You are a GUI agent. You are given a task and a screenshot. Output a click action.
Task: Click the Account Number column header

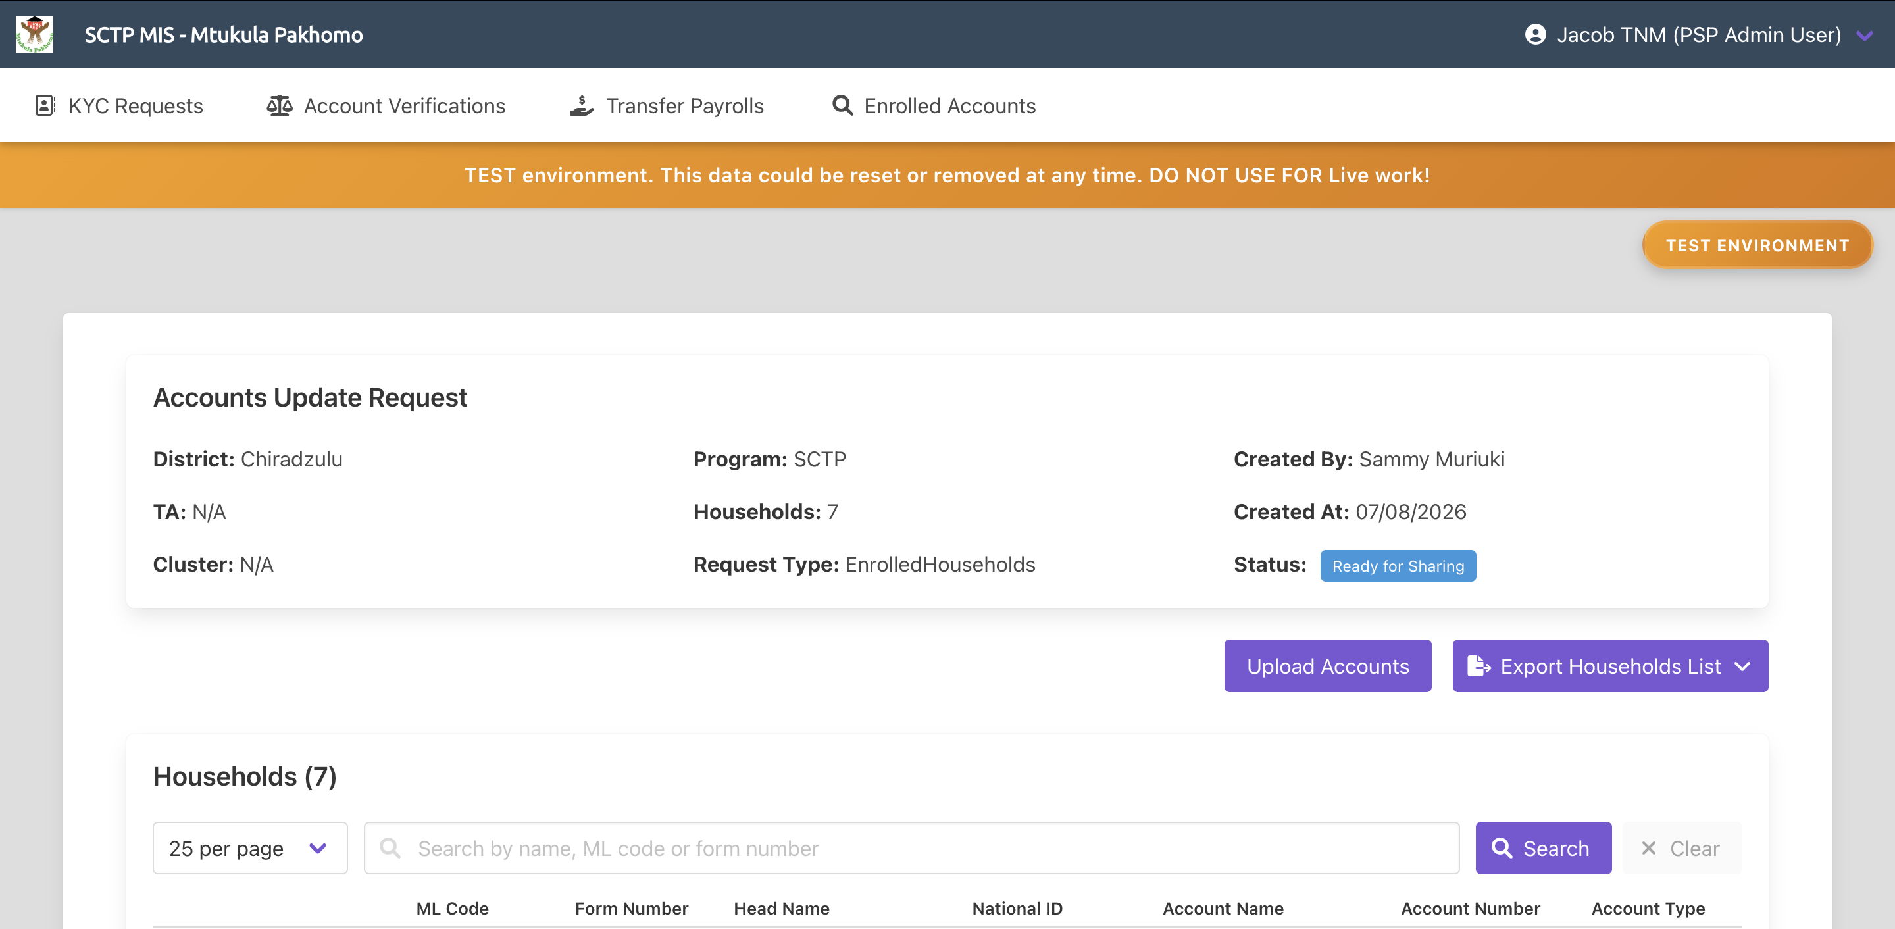pyautogui.click(x=1470, y=909)
